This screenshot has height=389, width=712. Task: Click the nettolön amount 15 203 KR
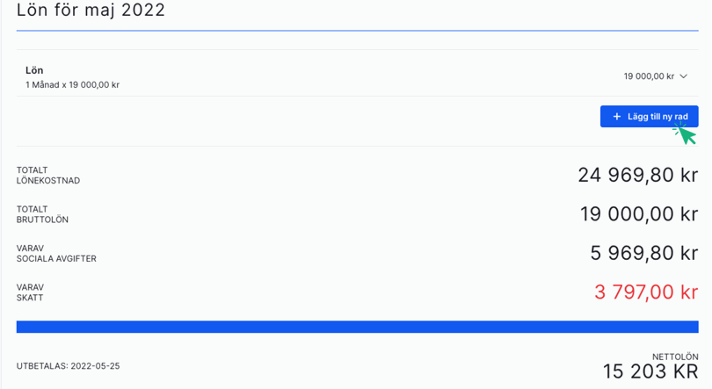point(650,371)
